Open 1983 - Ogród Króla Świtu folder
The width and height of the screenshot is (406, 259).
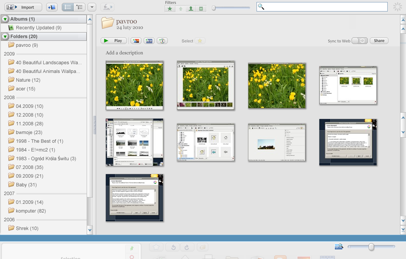tap(46, 158)
